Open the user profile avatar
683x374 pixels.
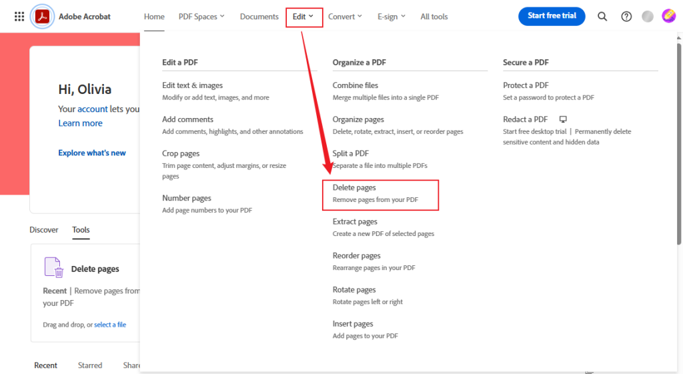pyautogui.click(x=668, y=16)
